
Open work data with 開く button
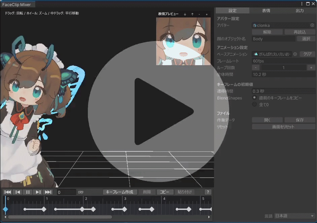click(267, 120)
